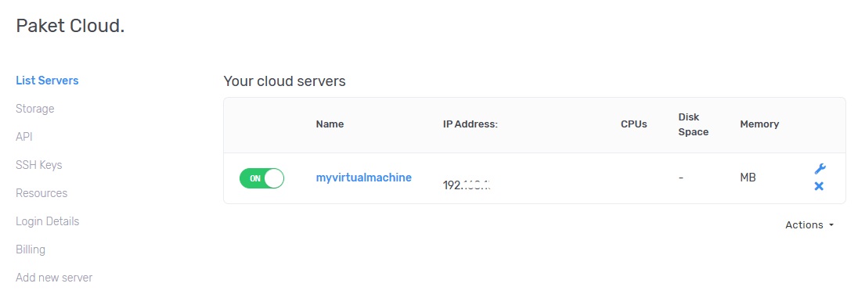
Task: Open the myvirtualmachine server link
Action: coord(364,178)
